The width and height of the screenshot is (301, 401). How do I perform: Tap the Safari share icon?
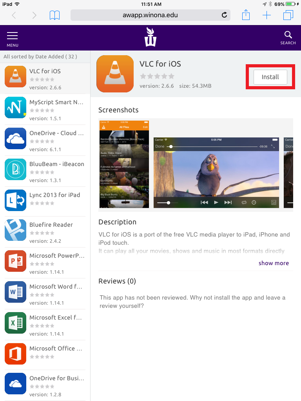(246, 15)
